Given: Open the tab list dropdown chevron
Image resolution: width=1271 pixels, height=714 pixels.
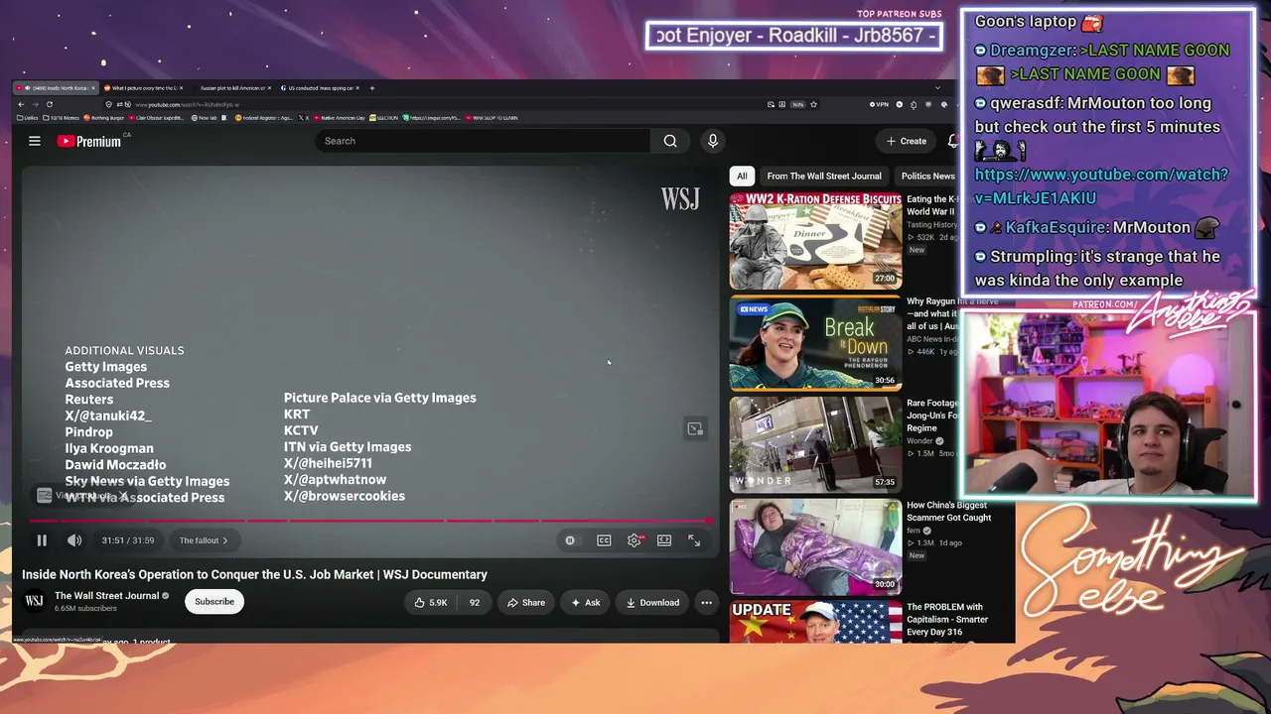Looking at the screenshot, I should pos(937,88).
